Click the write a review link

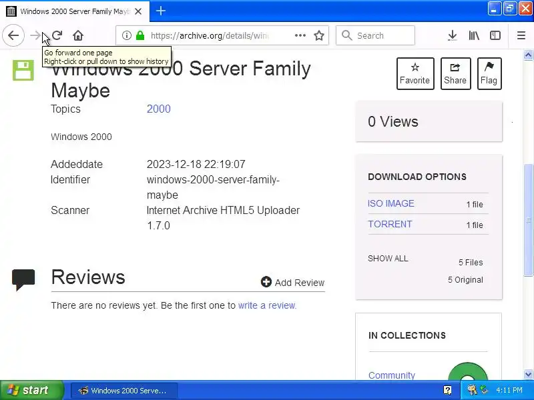tap(267, 305)
